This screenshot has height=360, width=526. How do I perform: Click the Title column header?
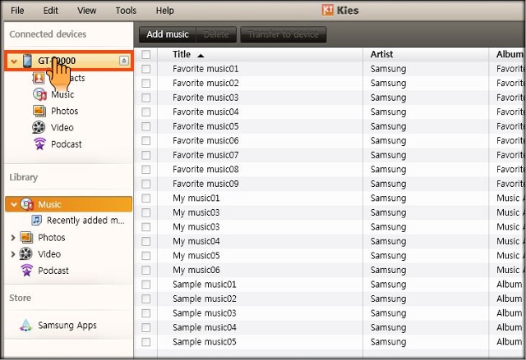tap(260, 54)
